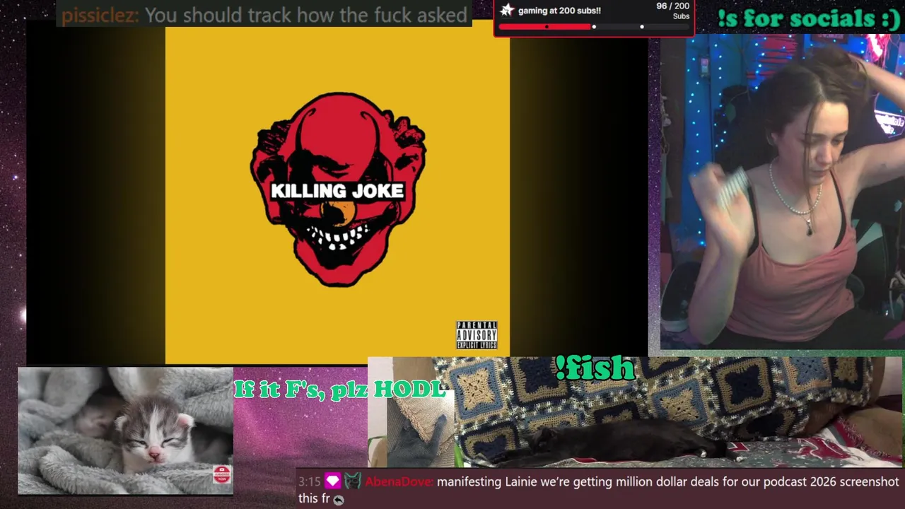Click the "You should track" chat message
The image size is (905, 509).
(x=305, y=15)
